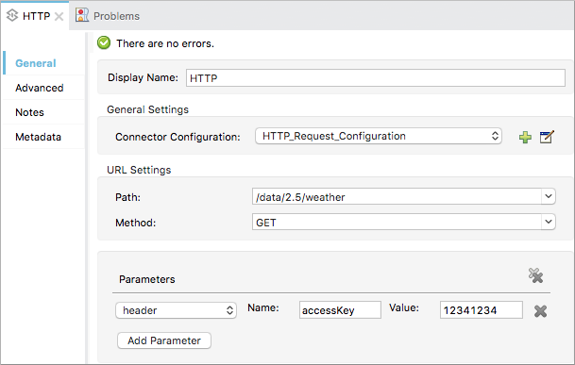Open the Metadata section
Viewport: 575px width, 365px height.
coord(38,137)
